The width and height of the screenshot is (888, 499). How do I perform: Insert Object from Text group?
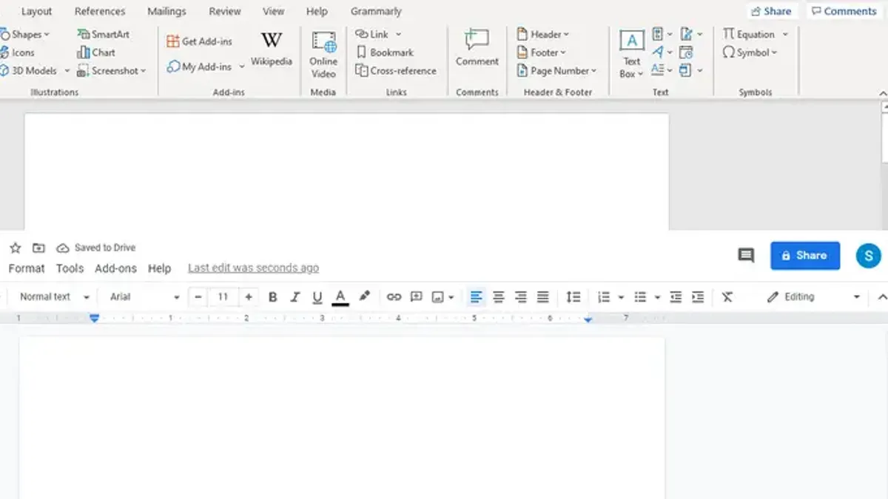point(690,71)
